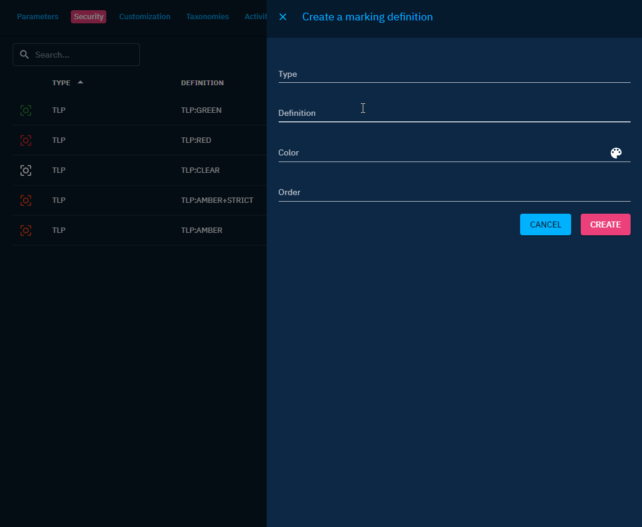
Task: Select the Security tab
Action: pos(89,17)
